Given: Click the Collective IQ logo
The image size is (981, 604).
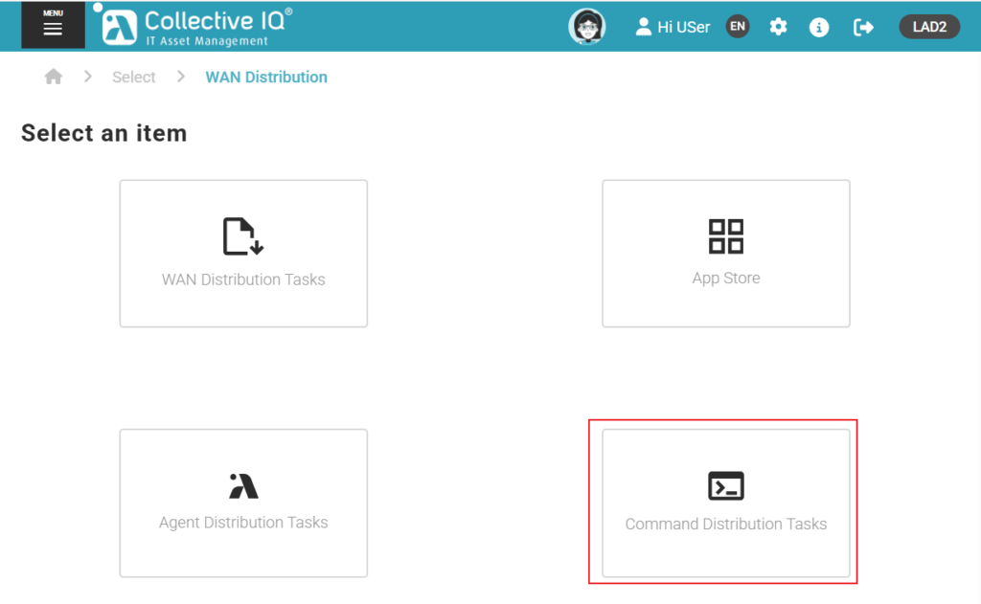Looking at the screenshot, I should (x=193, y=26).
